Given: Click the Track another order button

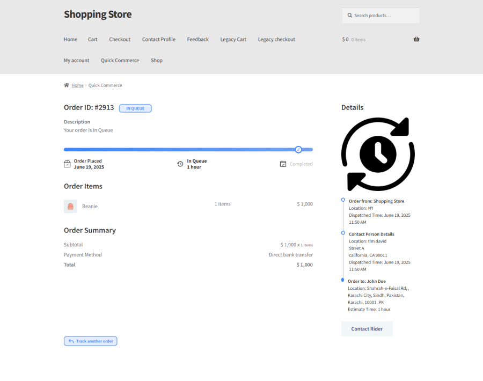Looking at the screenshot, I should (90, 341).
